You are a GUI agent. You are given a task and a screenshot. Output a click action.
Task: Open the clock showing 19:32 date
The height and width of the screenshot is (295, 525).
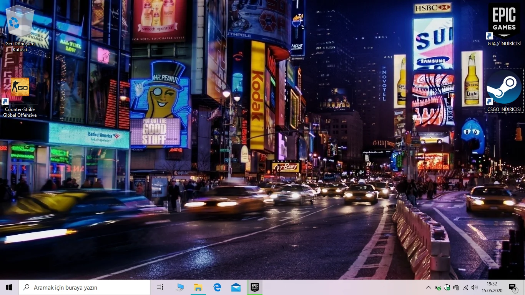492,287
